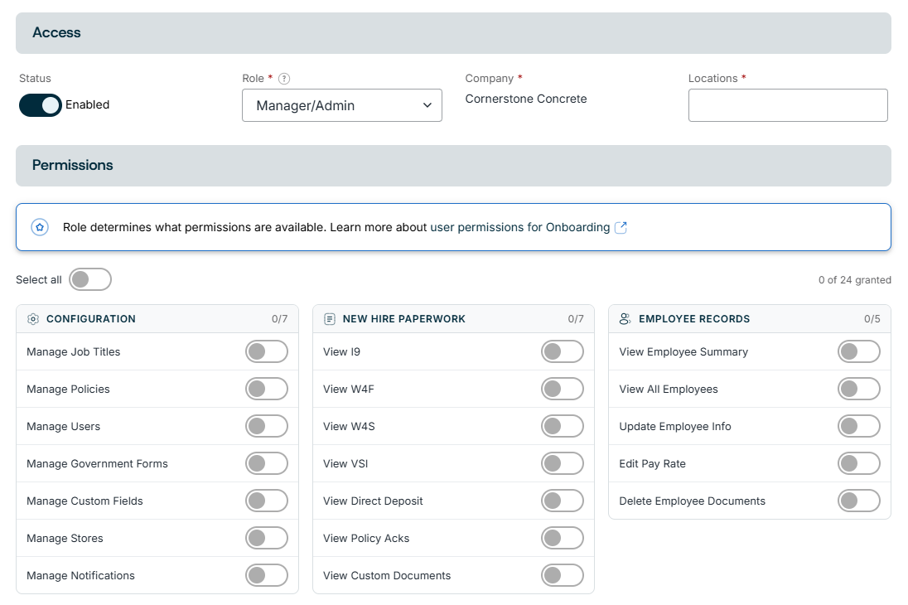Screen dimensions: 908x605
Task: Click the 'View Direct Deposit' label
Action: 373,501
